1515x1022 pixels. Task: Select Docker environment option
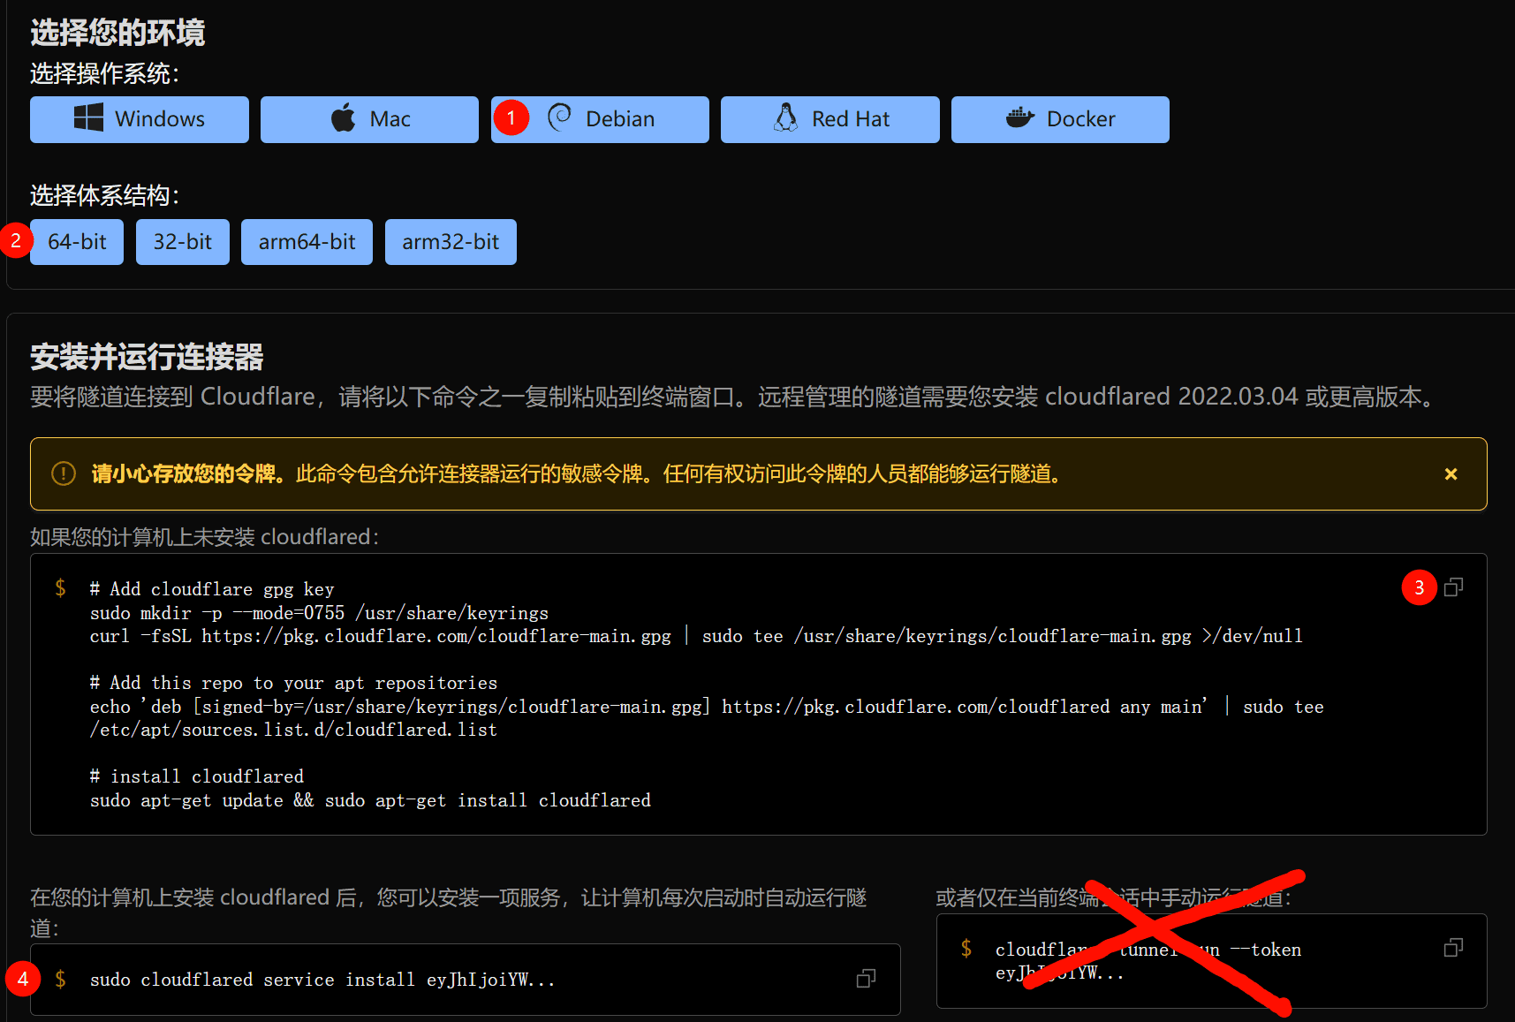click(1059, 119)
